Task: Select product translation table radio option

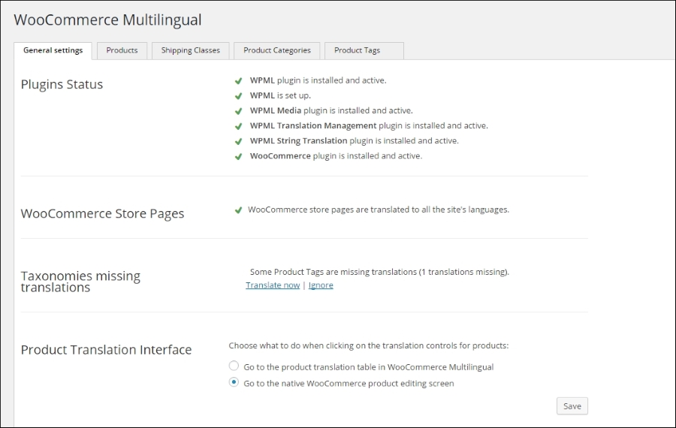Action: 234,366
